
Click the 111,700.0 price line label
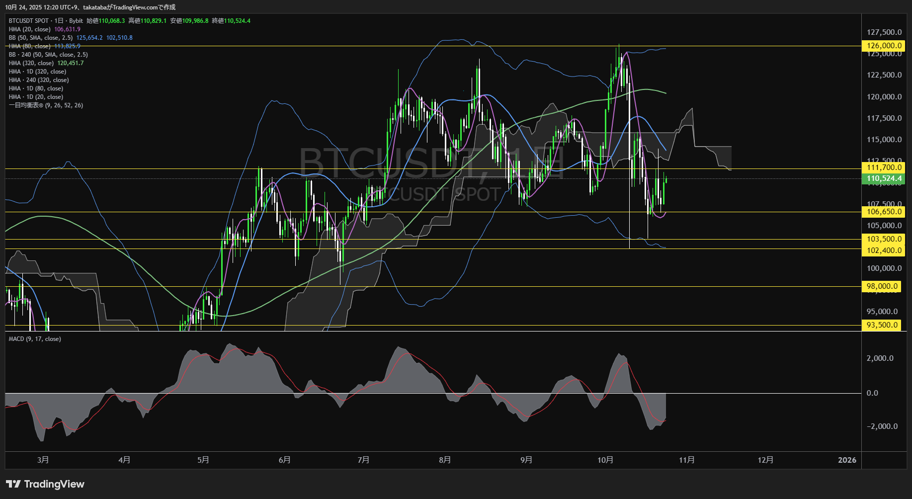pos(884,167)
